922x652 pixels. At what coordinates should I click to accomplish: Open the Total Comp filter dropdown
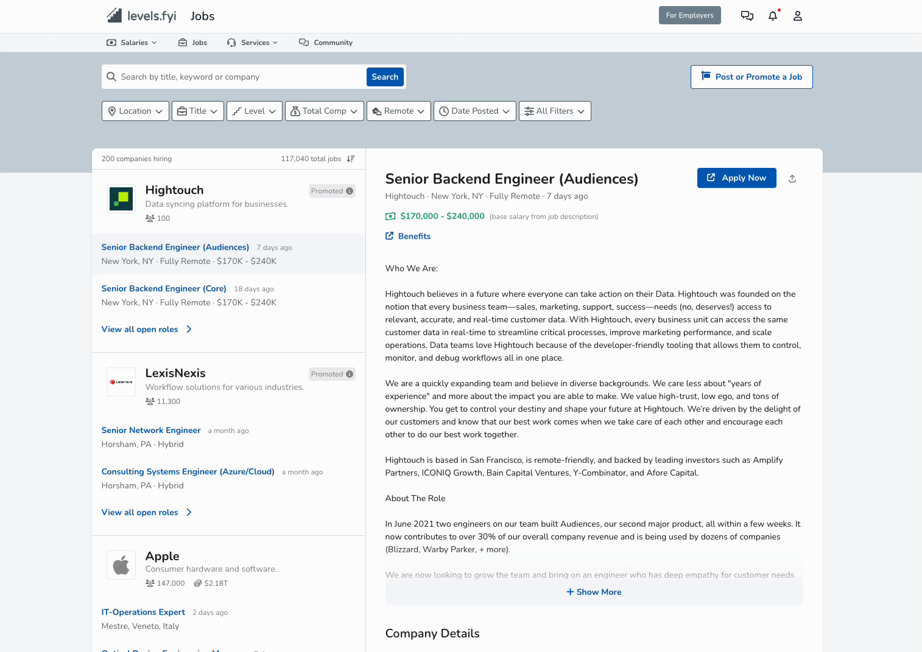click(325, 111)
